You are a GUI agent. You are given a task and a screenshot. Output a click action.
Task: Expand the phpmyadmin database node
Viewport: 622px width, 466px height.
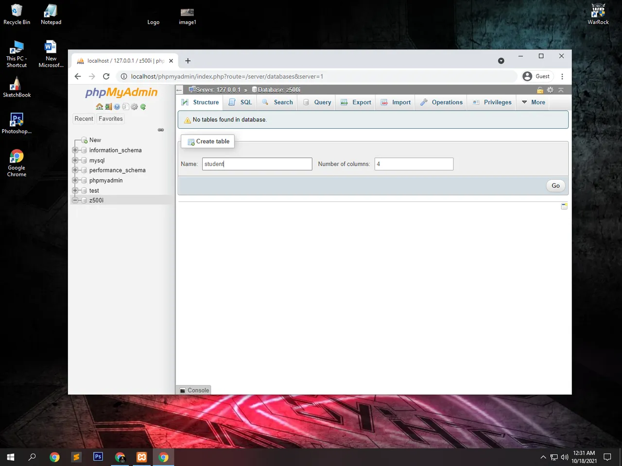click(75, 180)
